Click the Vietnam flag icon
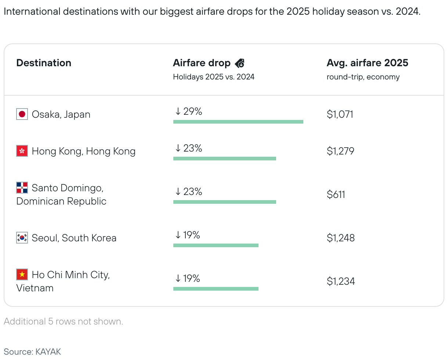Viewport: 448px width, 362px height. click(22, 275)
